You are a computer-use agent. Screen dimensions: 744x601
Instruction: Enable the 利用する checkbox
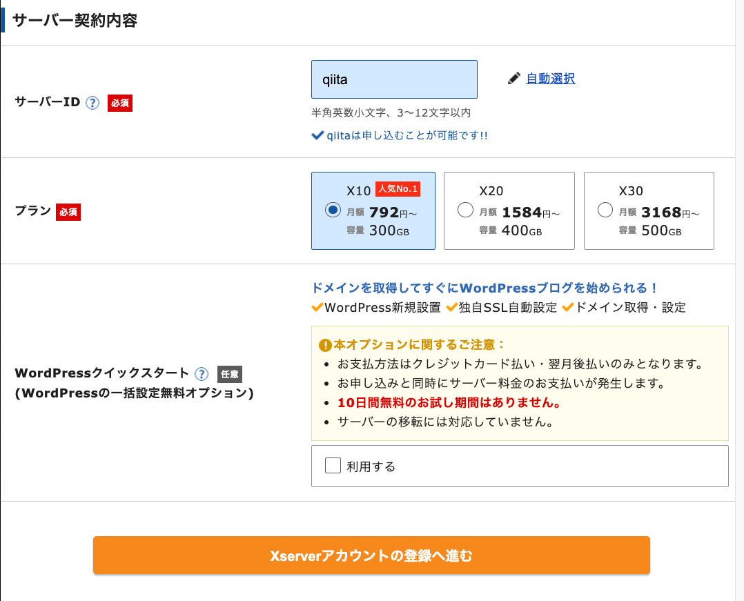point(332,465)
